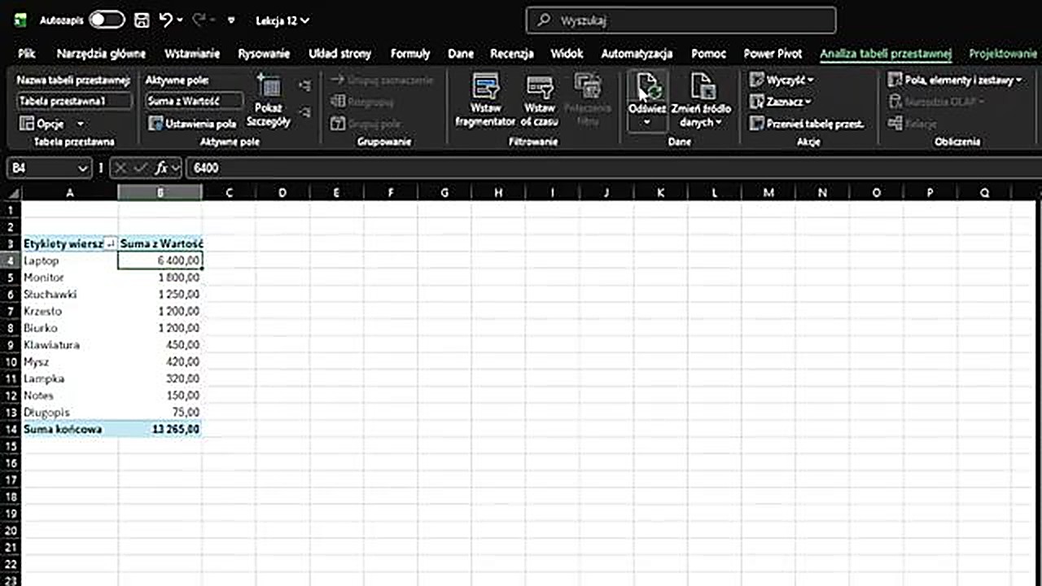Click the Wstaw fragmentator slicer icon
Viewport: 1042px width, 586px height.
tap(485, 86)
